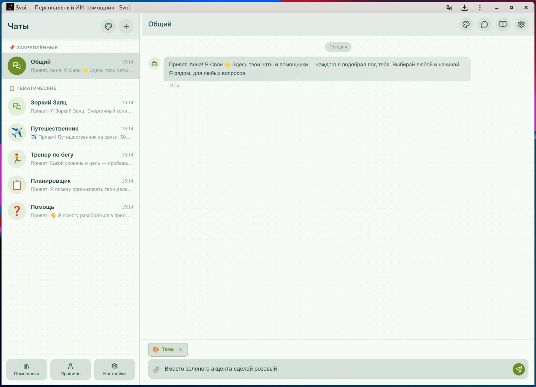Image resolution: width=536 pixels, height=387 pixels.
Task: Open the three-dot menu in the title bar
Action: [480, 7]
